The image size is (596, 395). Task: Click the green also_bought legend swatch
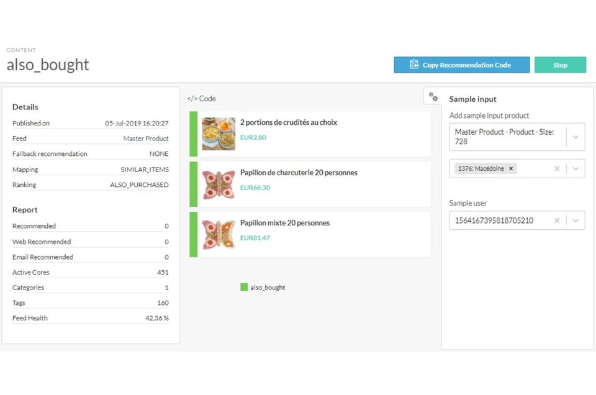coord(244,287)
